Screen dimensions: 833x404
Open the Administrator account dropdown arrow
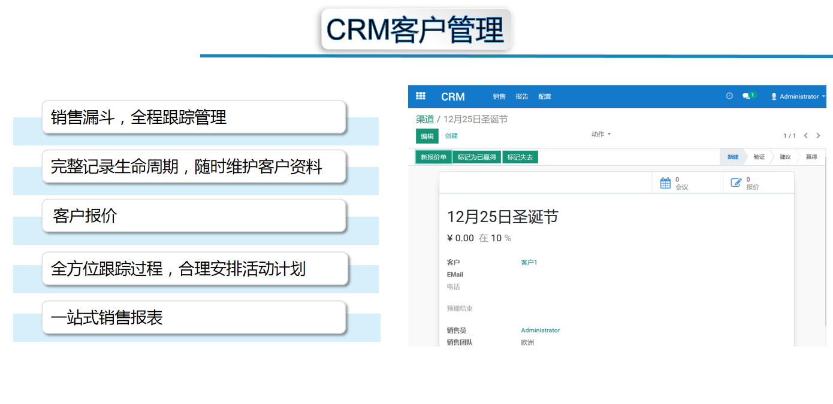[823, 96]
